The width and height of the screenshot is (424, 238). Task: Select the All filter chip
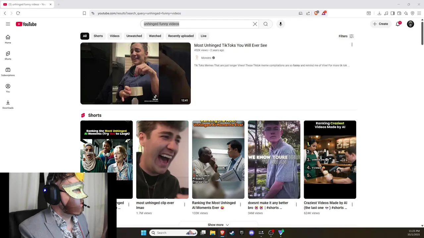[85, 36]
